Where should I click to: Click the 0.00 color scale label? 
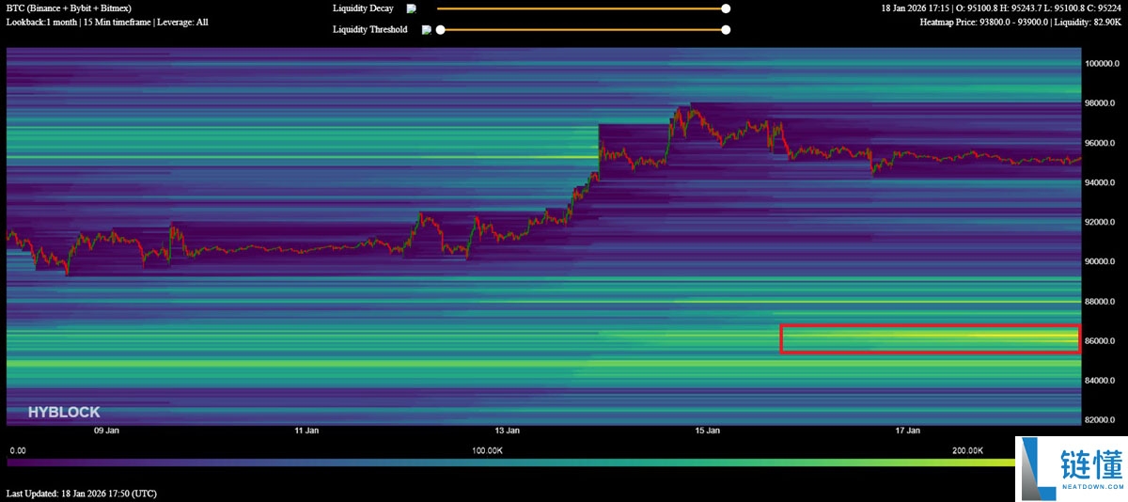click(18, 451)
